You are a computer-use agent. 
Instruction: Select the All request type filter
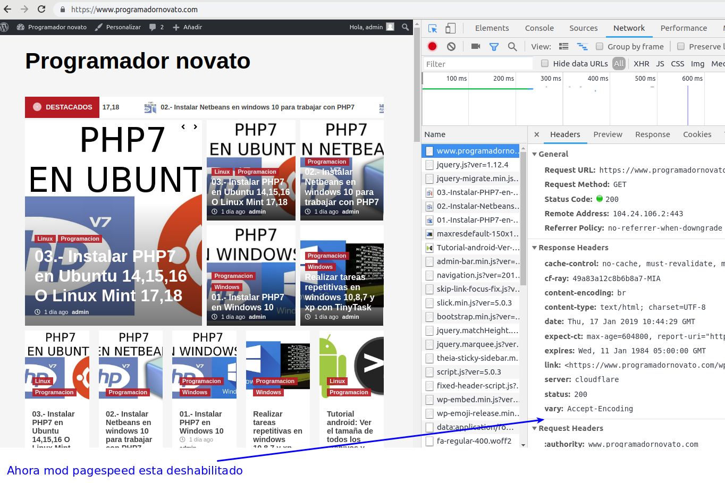(x=619, y=64)
